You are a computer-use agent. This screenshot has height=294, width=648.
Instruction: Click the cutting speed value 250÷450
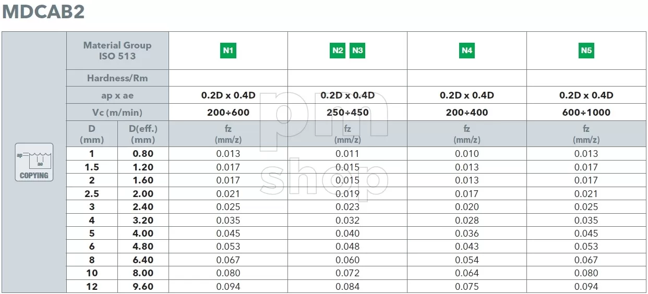point(347,112)
